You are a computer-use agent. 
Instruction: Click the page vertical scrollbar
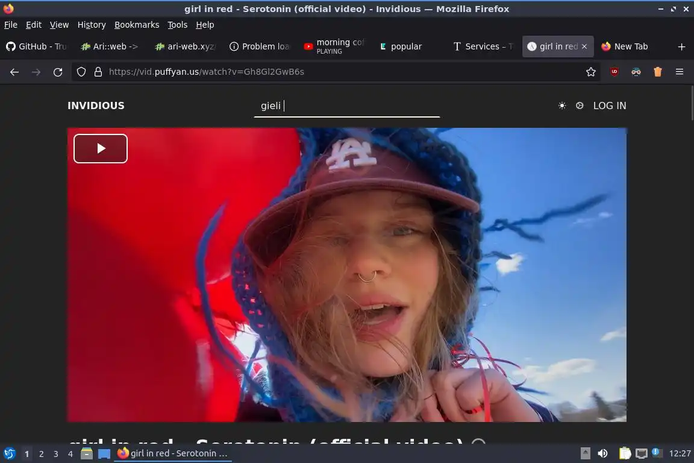(691, 103)
